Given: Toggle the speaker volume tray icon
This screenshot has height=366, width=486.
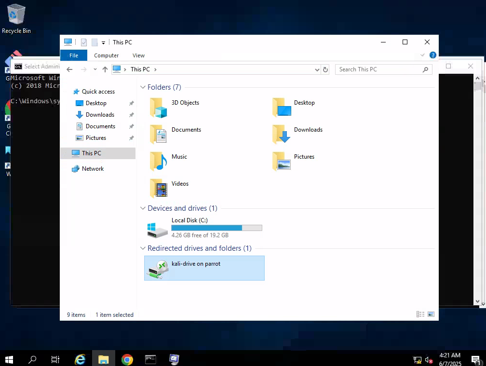Looking at the screenshot, I should (428, 360).
